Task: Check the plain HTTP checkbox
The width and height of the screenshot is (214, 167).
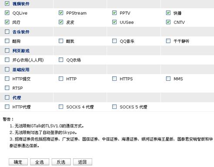Action: 61,79
